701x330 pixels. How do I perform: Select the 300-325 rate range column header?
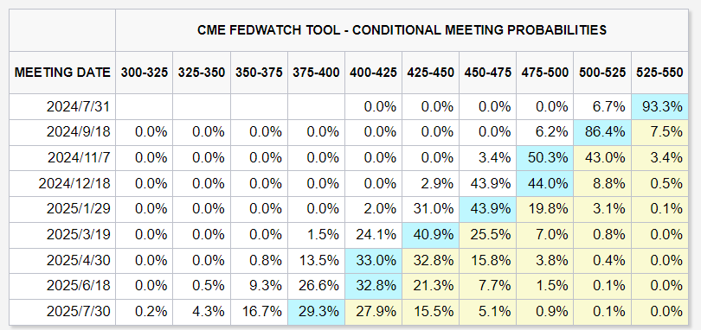(145, 73)
